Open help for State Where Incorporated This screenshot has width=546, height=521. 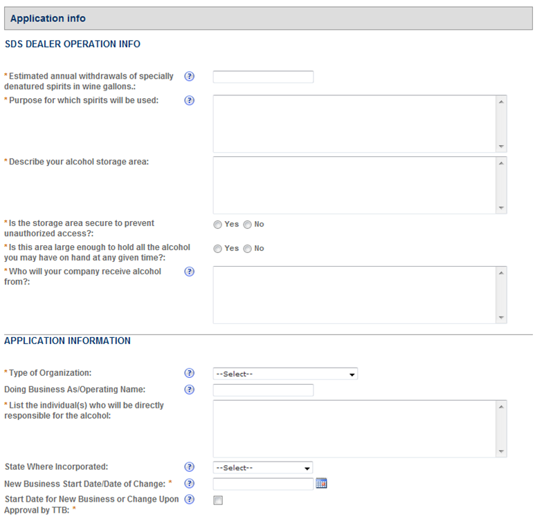189,466
